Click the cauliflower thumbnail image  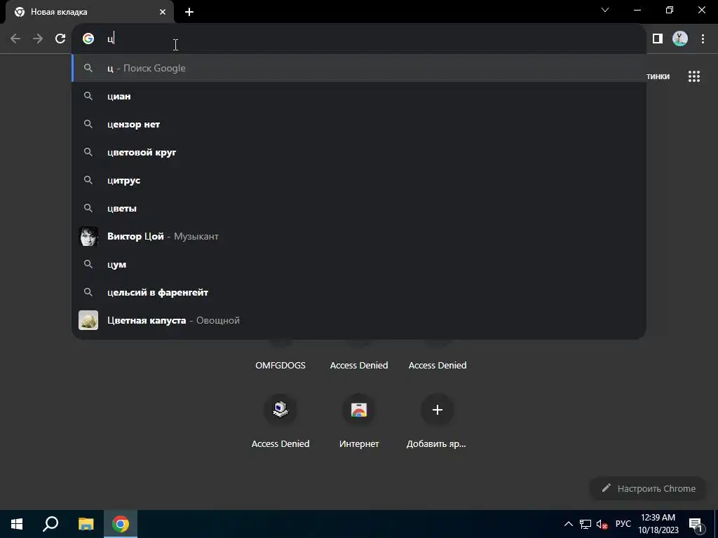pyautogui.click(x=88, y=320)
